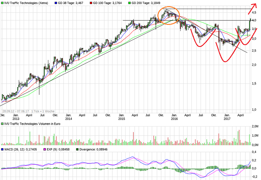Click the 'Jan. 2015' time axis label

(122, 117)
